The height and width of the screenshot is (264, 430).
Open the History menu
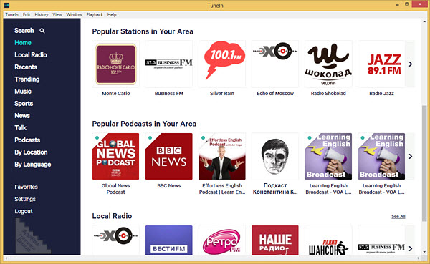click(42, 14)
